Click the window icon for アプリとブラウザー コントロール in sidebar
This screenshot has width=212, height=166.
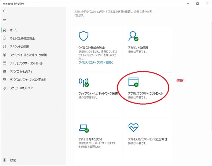click(5, 63)
